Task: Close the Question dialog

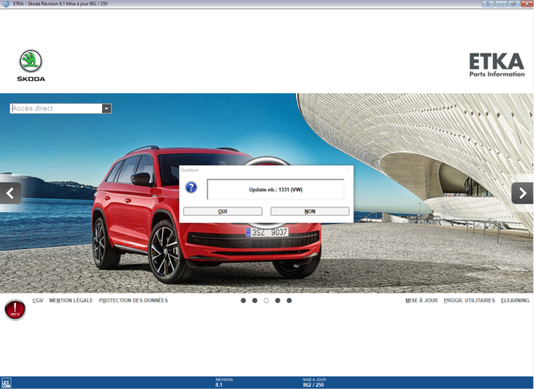Action: tap(348, 169)
